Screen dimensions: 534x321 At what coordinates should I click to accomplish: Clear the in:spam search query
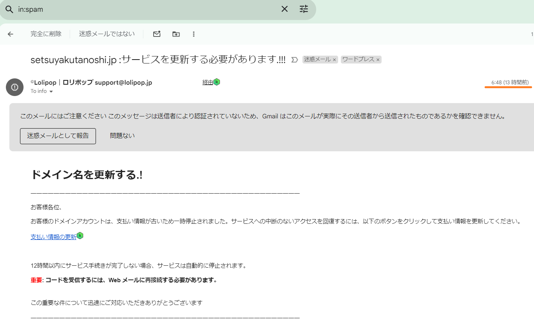tap(284, 9)
